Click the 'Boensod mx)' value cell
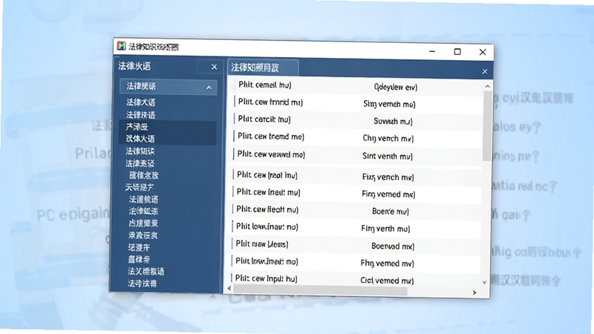The height and width of the screenshot is (334, 594). (x=393, y=246)
